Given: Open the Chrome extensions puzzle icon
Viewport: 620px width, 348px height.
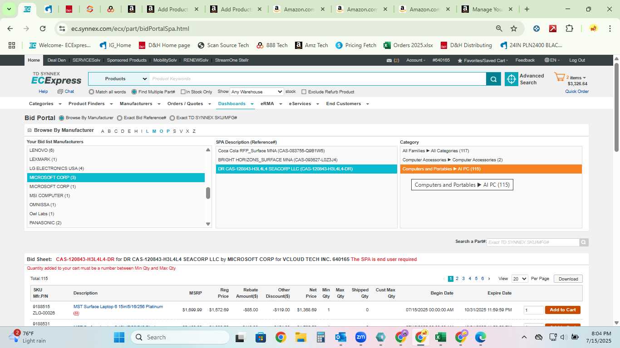Looking at the screenshot, I should (x=569, y=29).
